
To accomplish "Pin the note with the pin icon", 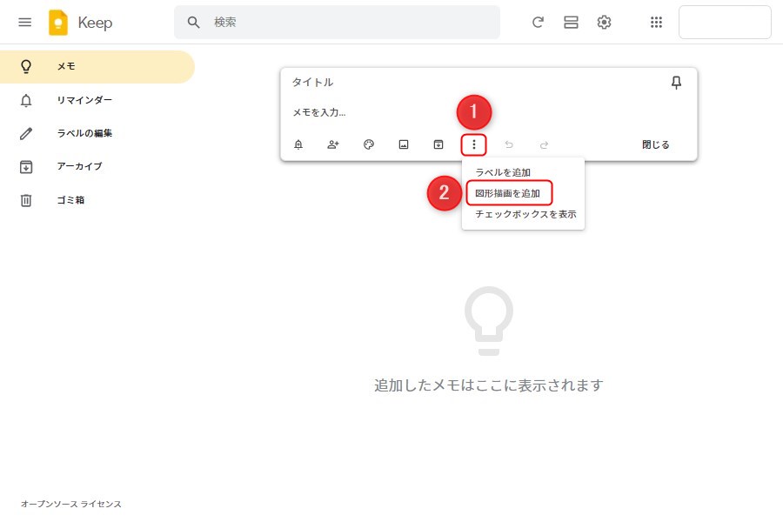I will (x=676, y=83).
